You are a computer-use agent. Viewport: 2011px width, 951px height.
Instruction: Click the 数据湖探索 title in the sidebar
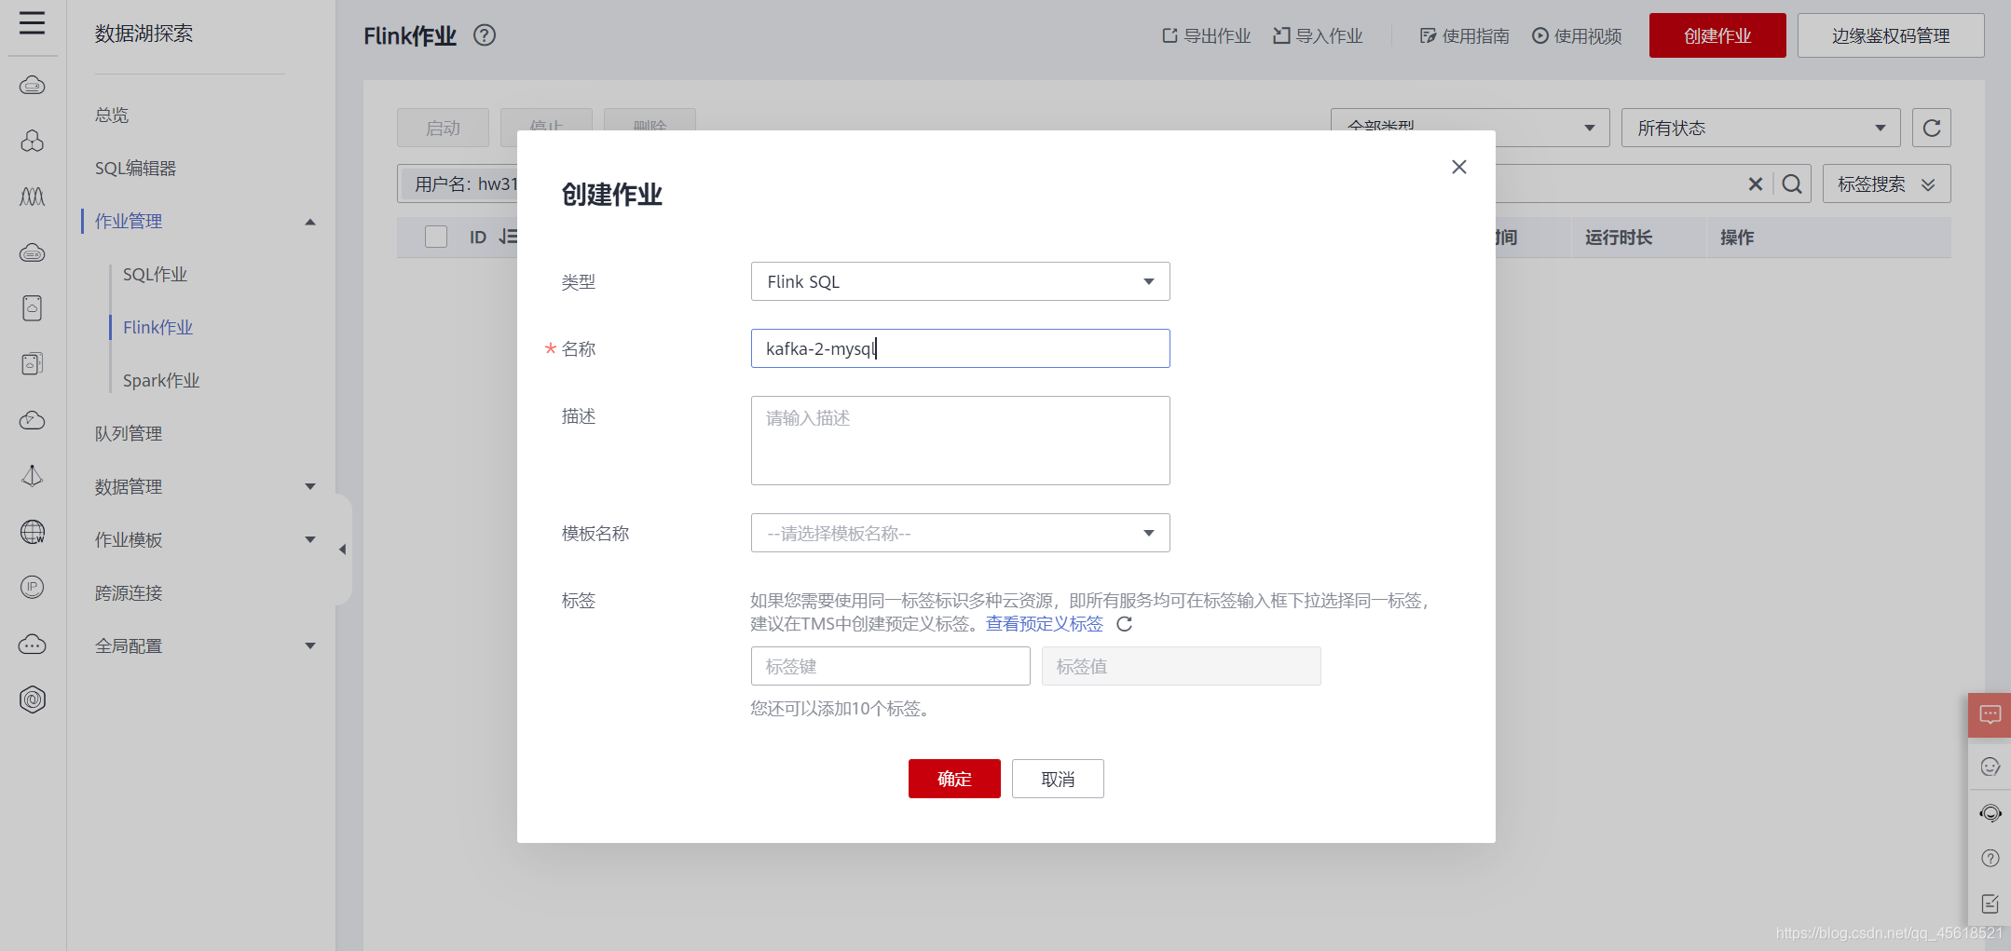144,34
